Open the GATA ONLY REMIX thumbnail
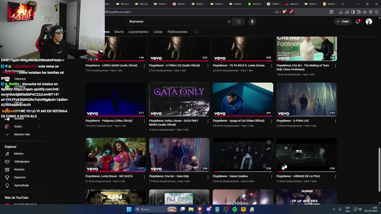The width and height of the screenshot is (381, 214). [179, 100]
